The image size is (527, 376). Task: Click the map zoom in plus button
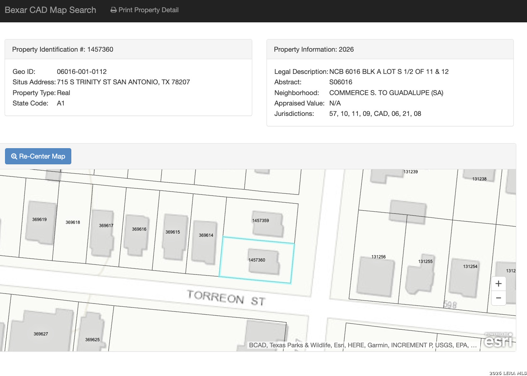coord(498,284)
